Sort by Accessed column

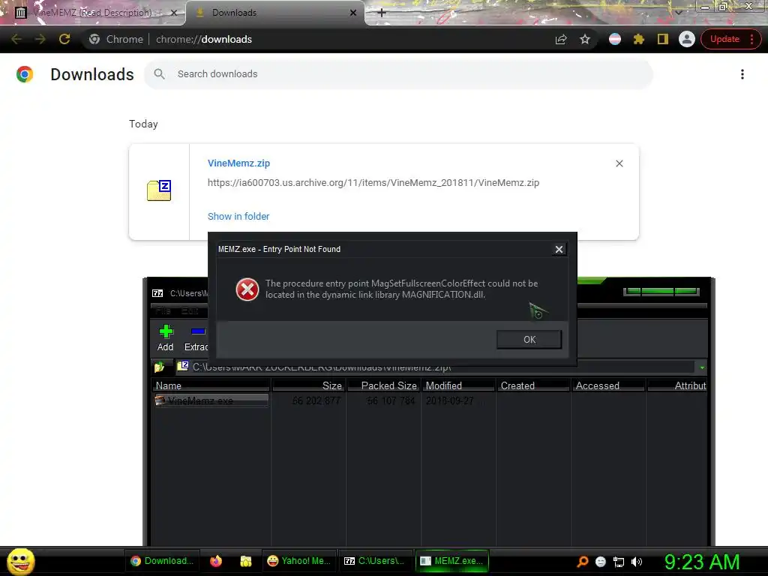[x=608, y=385]
